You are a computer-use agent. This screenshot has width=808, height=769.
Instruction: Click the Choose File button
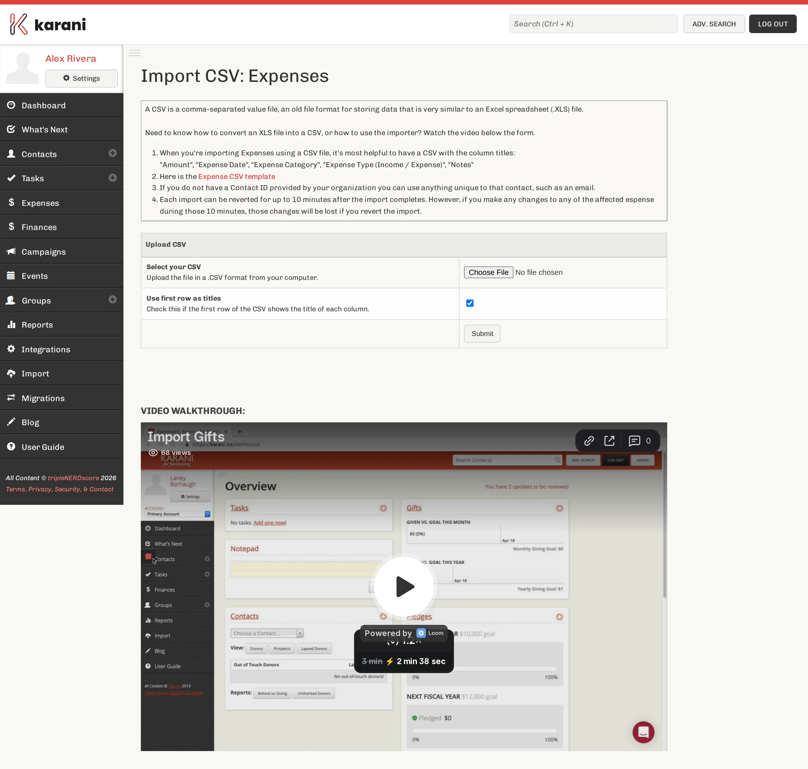click(x=488, y=272)
